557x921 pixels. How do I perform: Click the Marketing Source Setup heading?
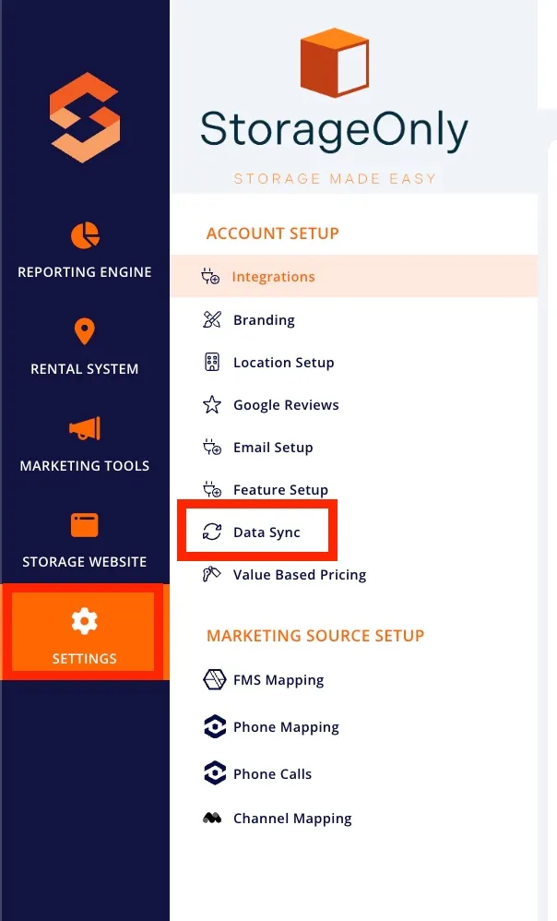click(315, 636)
